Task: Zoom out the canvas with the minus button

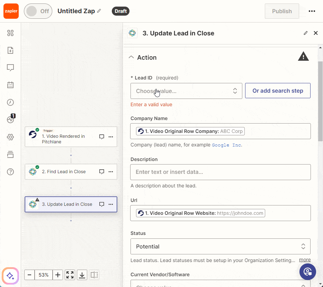Action: click(29, 275)
